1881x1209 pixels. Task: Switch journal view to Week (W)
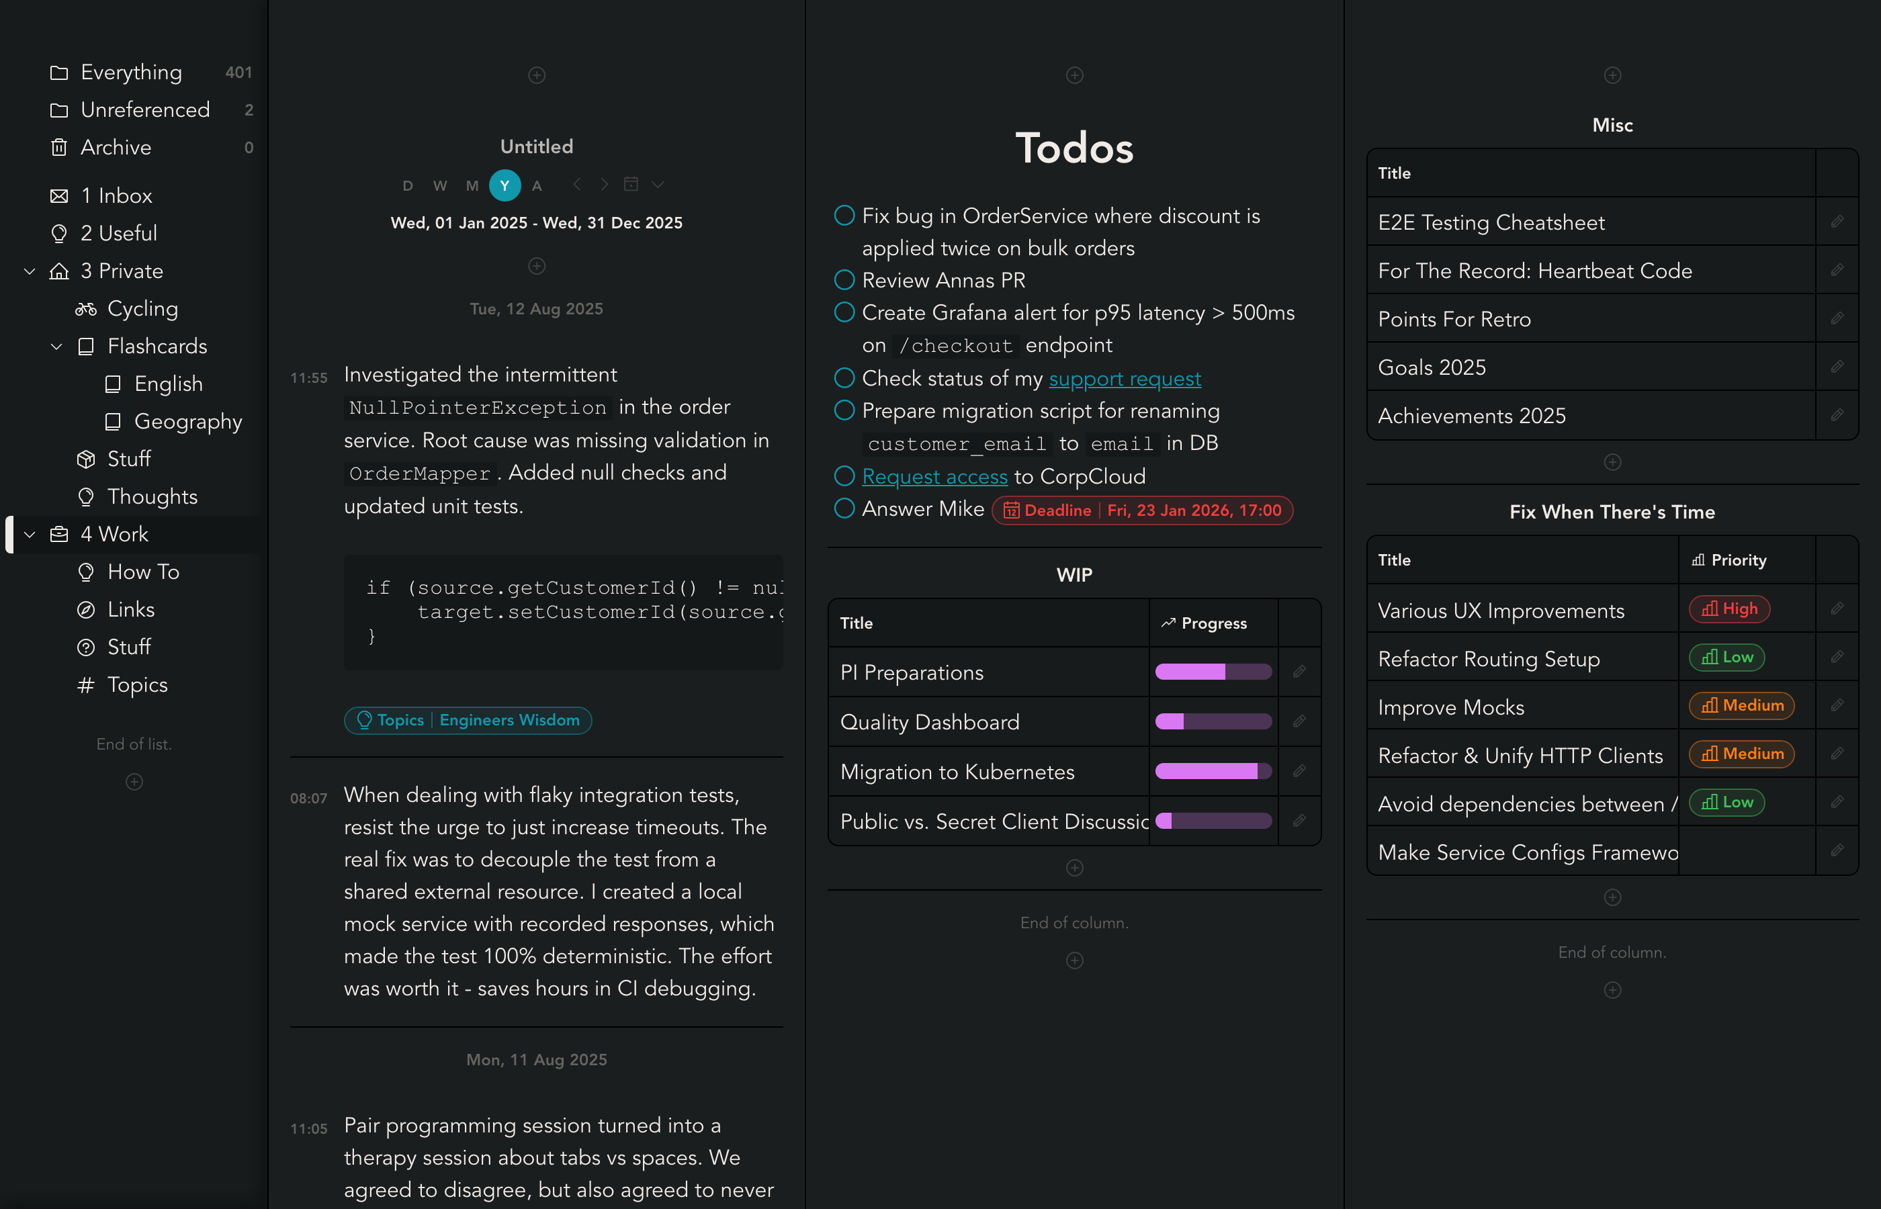point(439,186)
